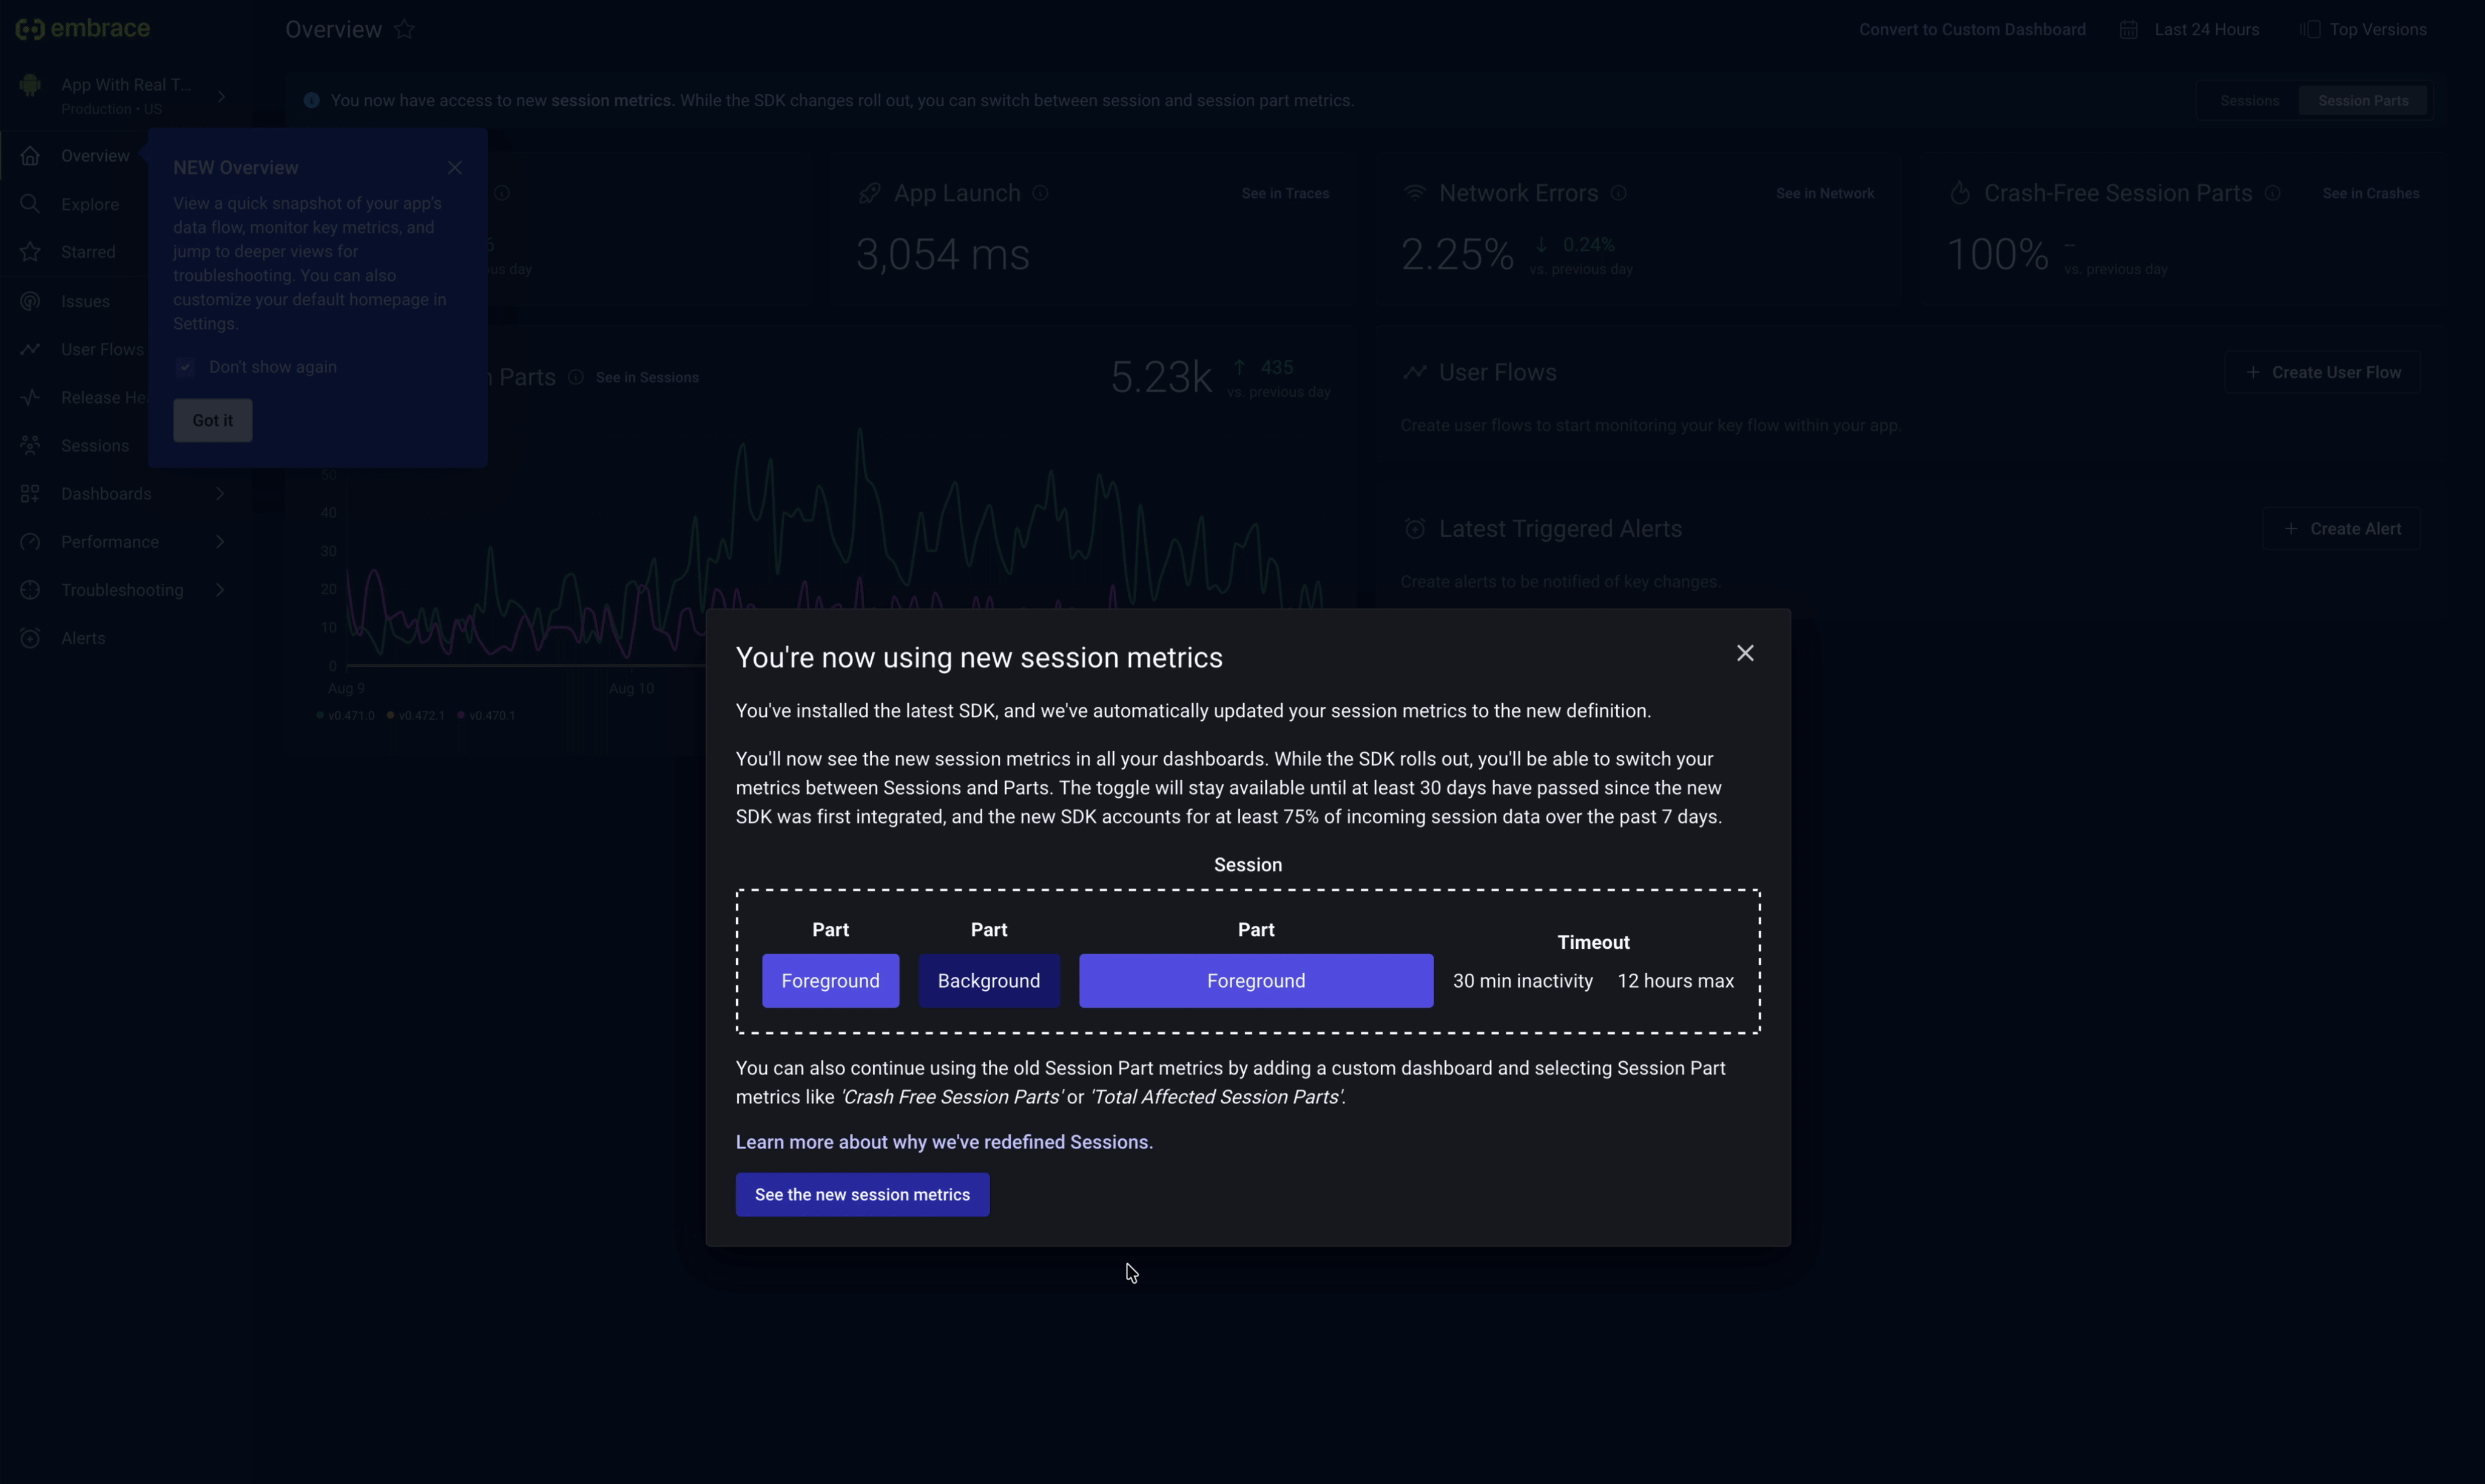Image resolution: width=2485 pixels, height=1484 pixels.
Task: Expand the Performance submenu chevron
Action: click(x=220, y=542)
